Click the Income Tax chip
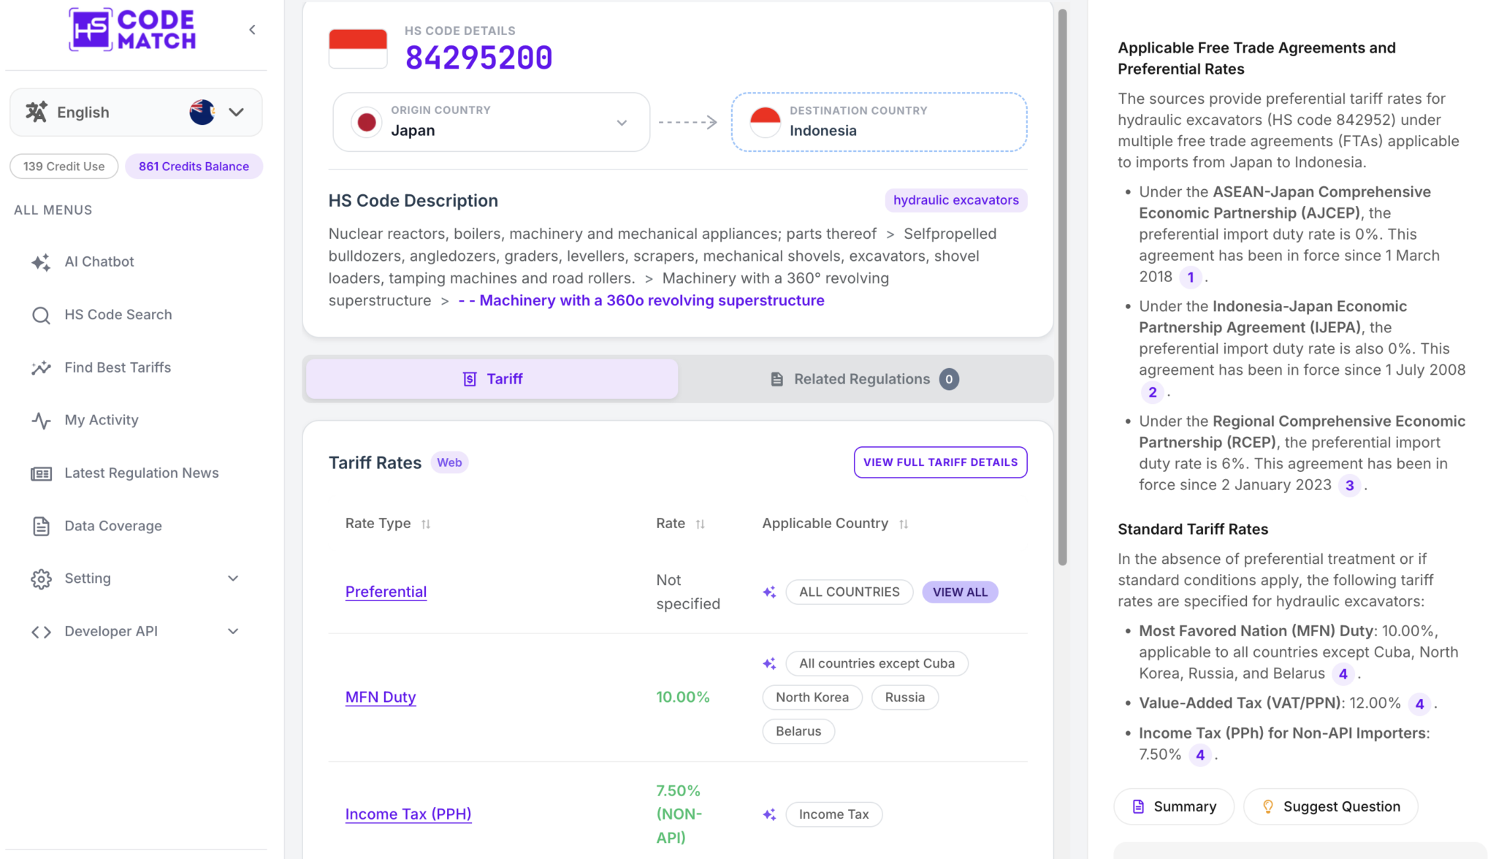The image size is (1496, 859). coord(834,814)
